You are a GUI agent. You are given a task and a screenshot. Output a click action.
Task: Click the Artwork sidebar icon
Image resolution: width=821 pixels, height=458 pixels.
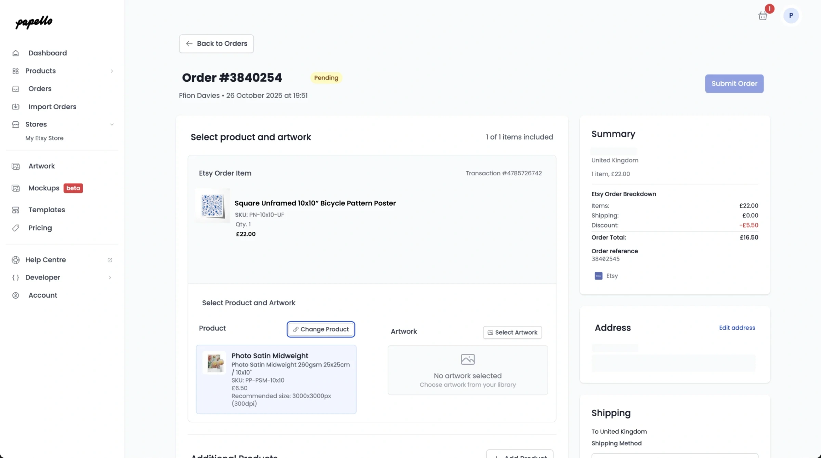coord(16,166)
